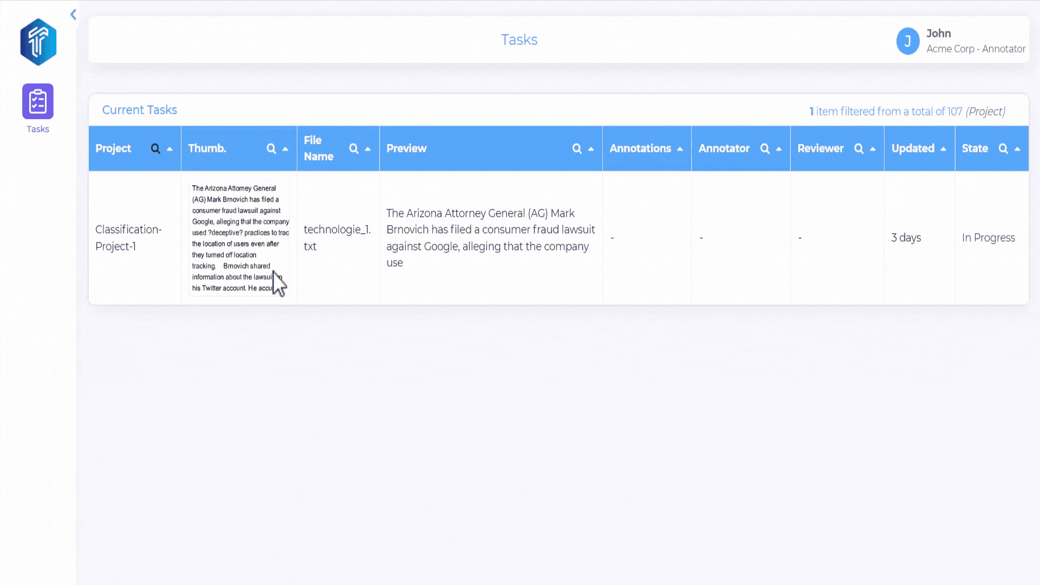Sort by Reviewer arrow
This screenshot has height=585, width=1040.
click(873, 149)
